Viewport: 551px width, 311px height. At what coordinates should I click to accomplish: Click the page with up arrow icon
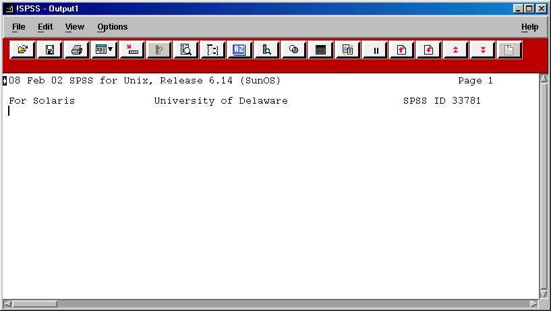pyautogui.click(x=402, y=50)
